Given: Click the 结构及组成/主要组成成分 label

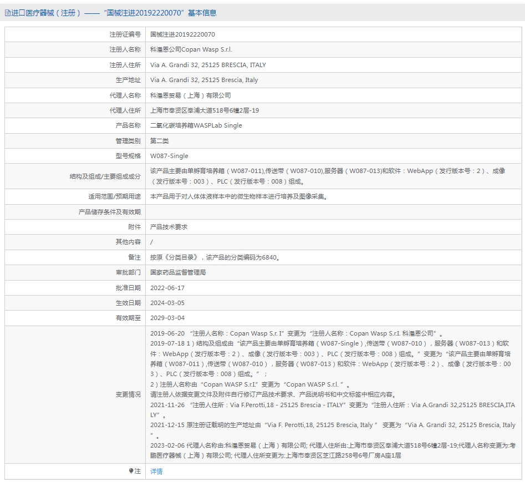Looking at the screenshot, I should point(105,176).
